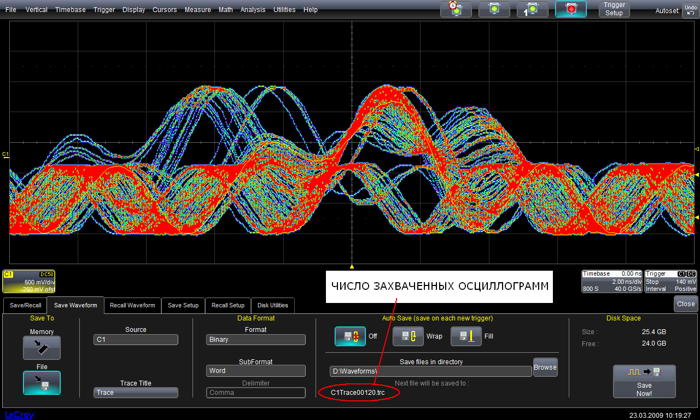Click the Browse button for save directory

point(545,367)
